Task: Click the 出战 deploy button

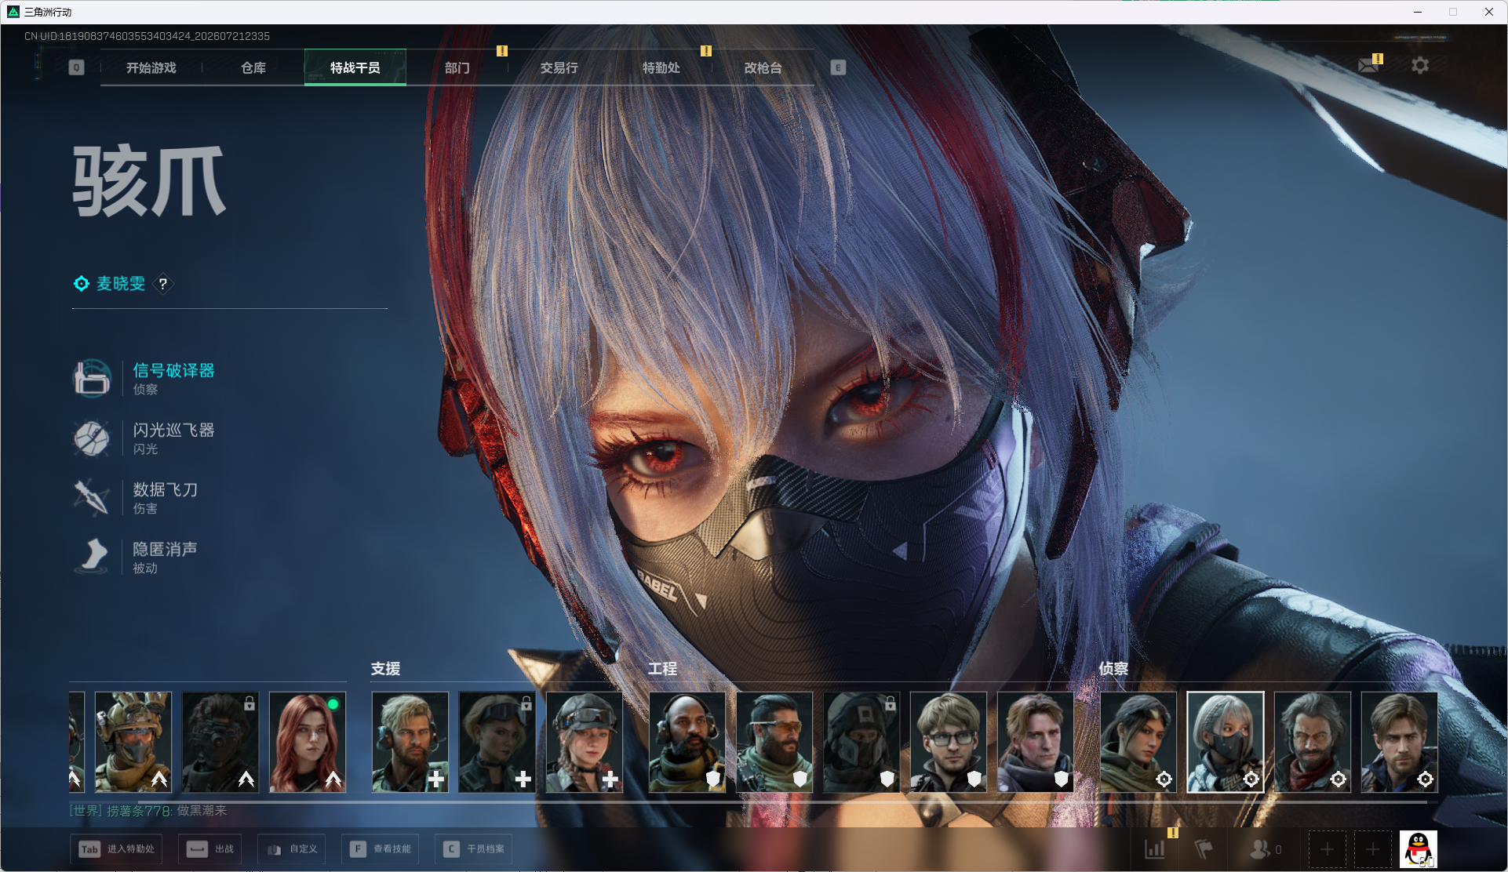Action: (x=210, y=849)
